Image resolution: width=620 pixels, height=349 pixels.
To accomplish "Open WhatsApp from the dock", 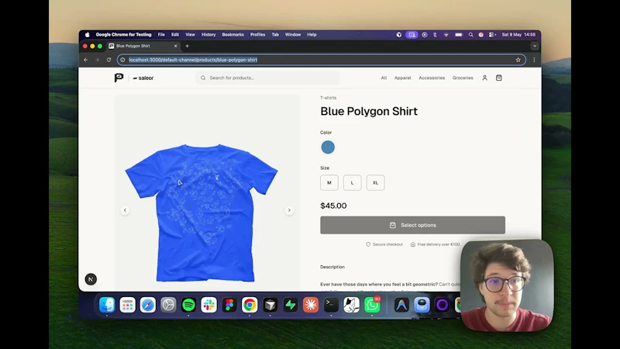I will [372, 305].
